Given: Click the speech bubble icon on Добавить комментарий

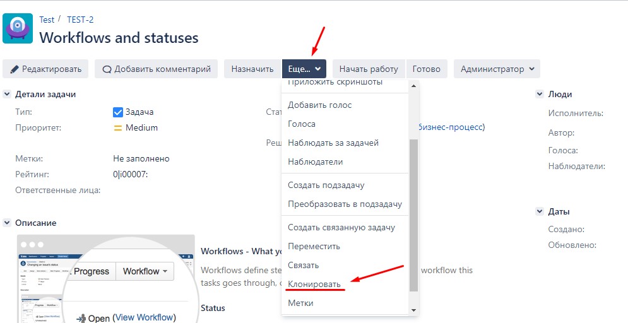Looking at the screenshot, I should click(x=107, y=69).
